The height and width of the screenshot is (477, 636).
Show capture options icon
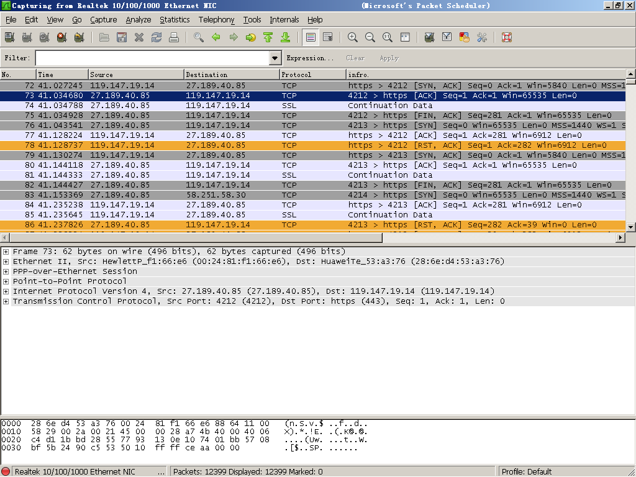(27, 37)
